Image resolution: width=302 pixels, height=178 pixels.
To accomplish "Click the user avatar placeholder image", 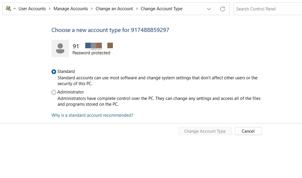I will click(60, 48).
